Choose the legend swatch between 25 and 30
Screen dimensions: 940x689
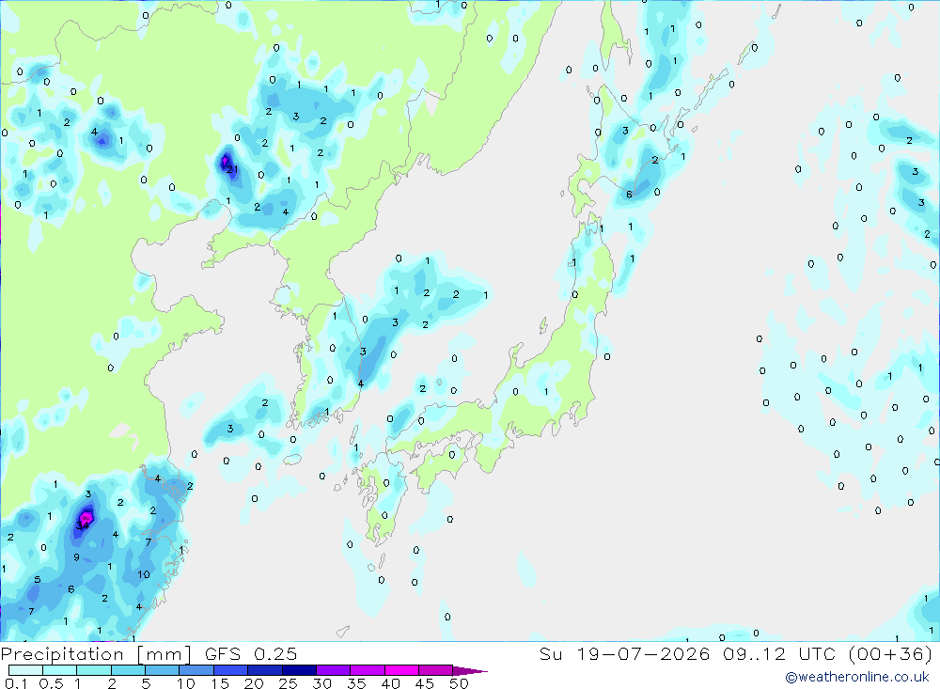(x=299, y=670)
